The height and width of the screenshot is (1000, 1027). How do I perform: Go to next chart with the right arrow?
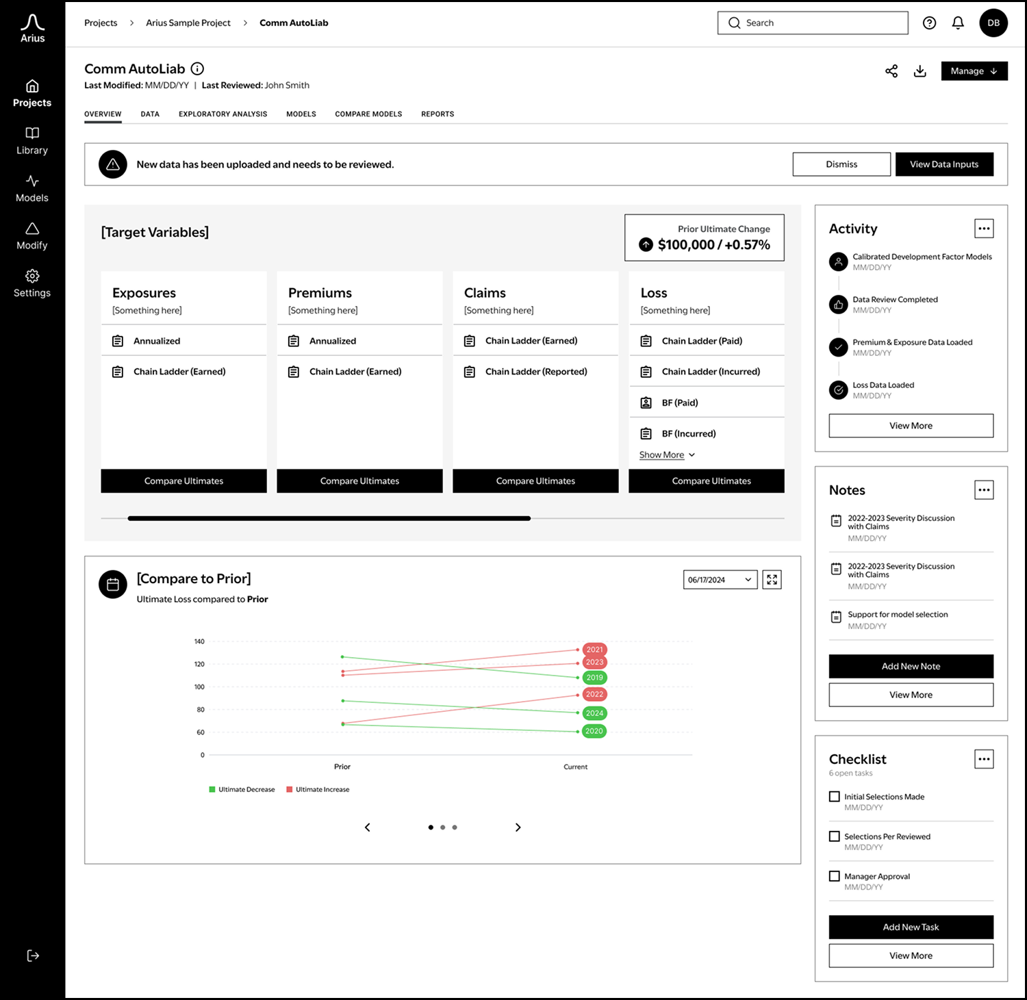click(x=518, y=828)
